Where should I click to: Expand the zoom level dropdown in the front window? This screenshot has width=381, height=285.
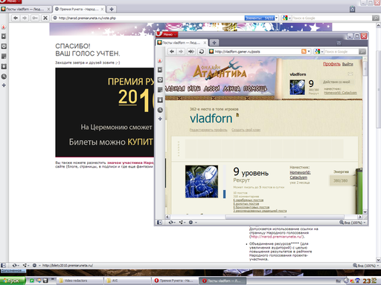365,223
